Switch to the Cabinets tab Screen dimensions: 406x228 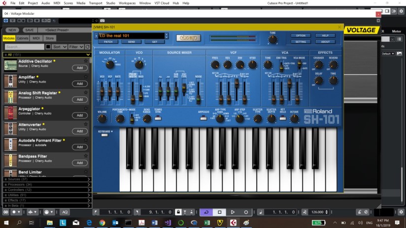(x=23, y=38)
